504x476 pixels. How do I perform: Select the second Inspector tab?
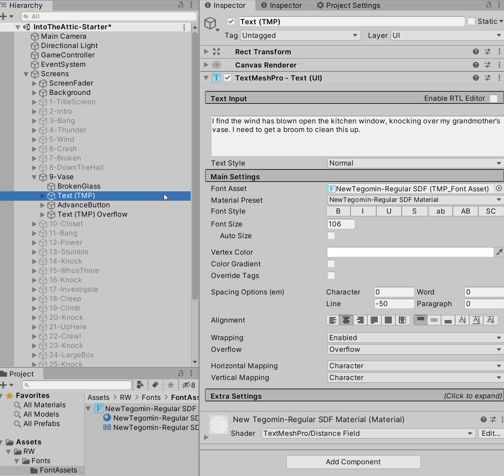(x=281, y=5)
